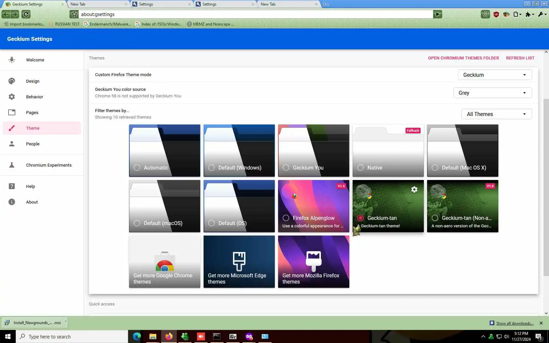Open the uBlock Origin shield icon
The width and height of the screenshot is (549, 343).
(x=496, y=14)
